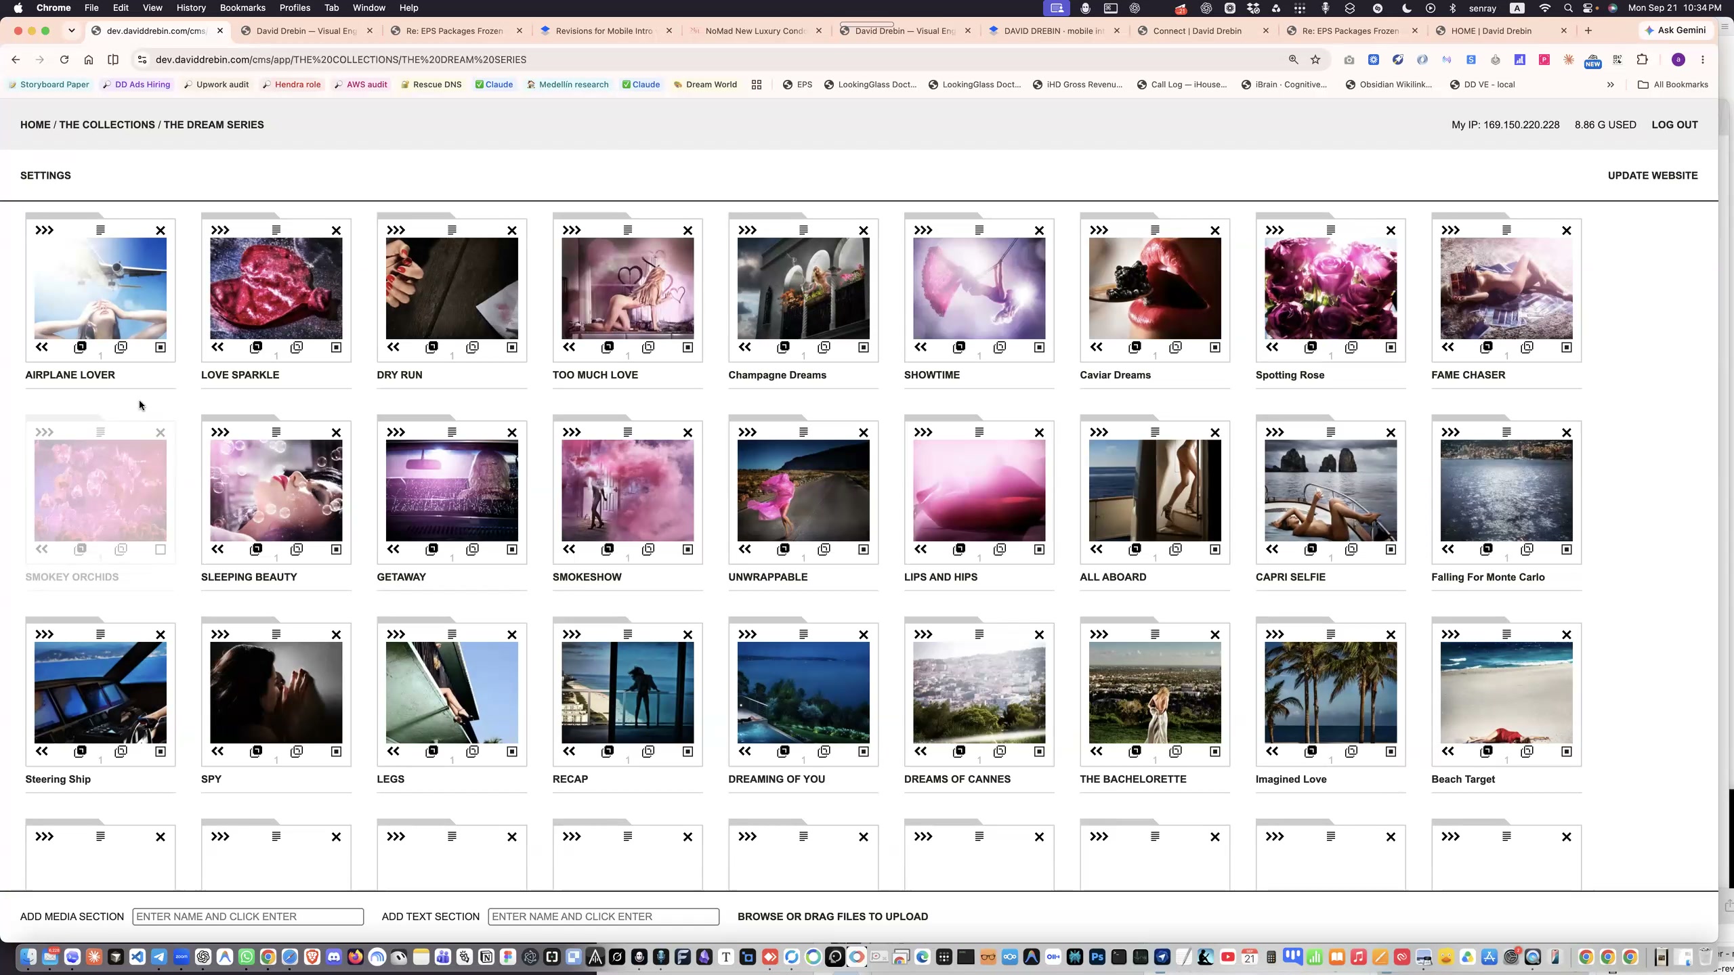Click double back arrows on FAME CHASER
1734x975 pixels.
(1448, 347)
